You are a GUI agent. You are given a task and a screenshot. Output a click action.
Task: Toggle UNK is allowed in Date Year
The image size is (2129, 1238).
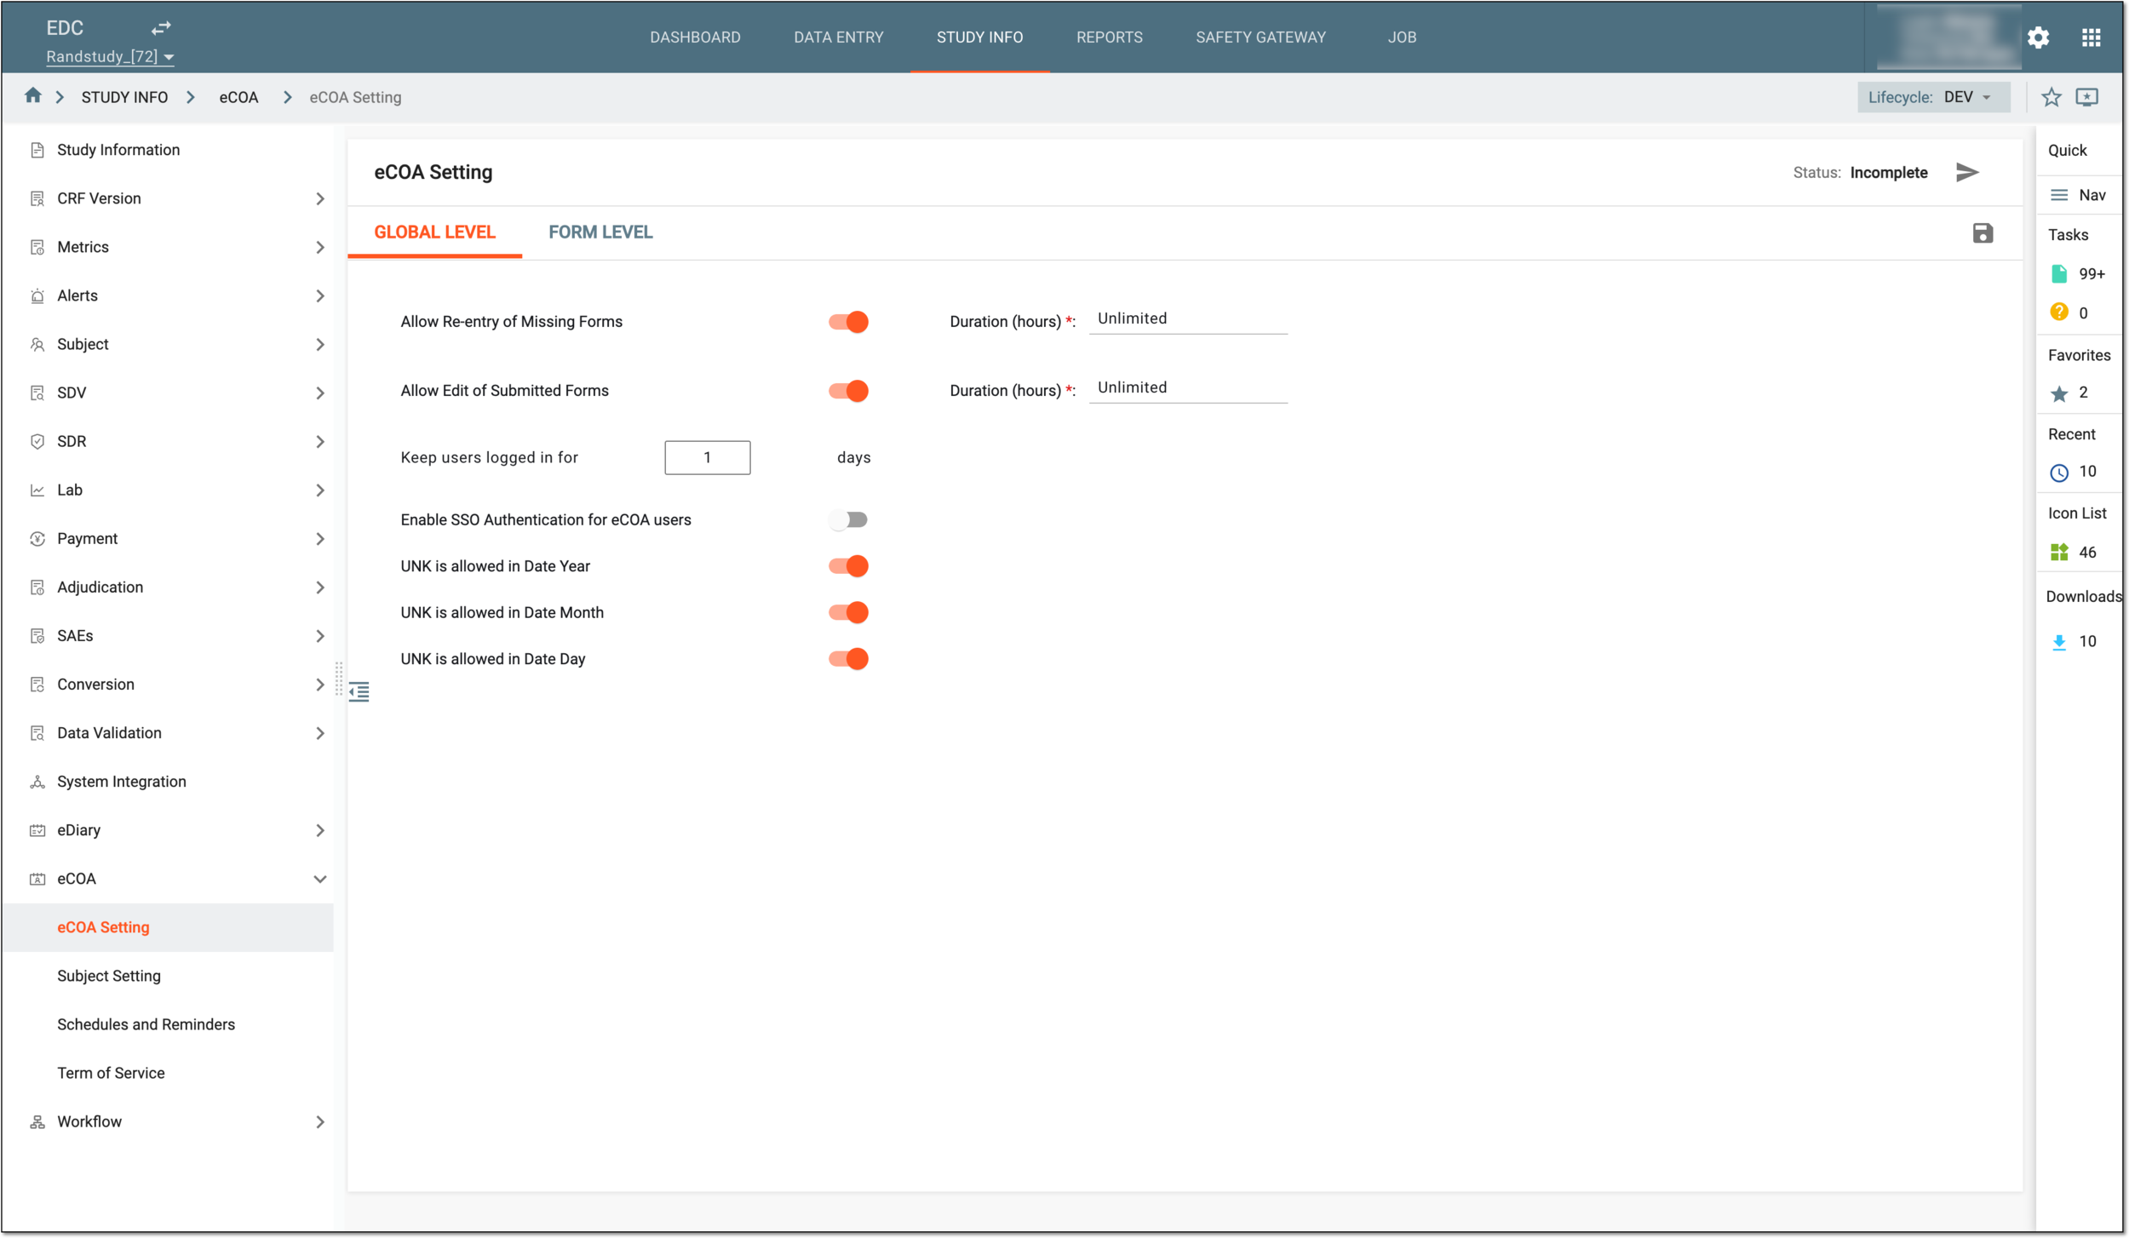click(848, 566)
